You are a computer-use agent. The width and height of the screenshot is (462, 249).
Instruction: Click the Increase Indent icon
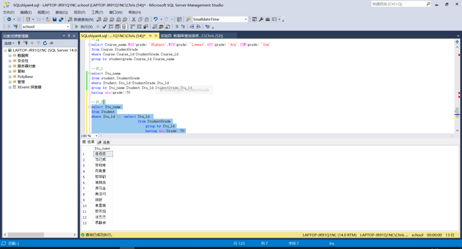click(198, 27)
